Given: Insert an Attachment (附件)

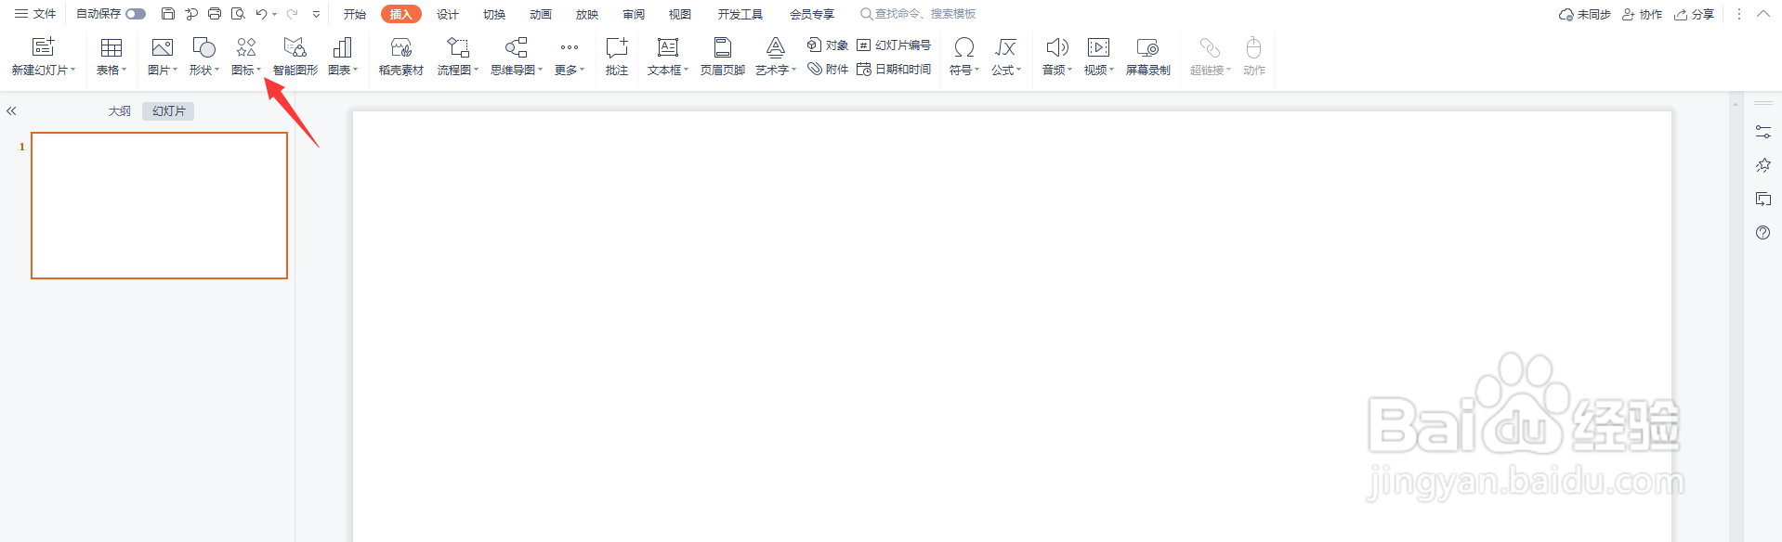Looking at the screenshot, I should pyautogui.click(x=828, y=69).
